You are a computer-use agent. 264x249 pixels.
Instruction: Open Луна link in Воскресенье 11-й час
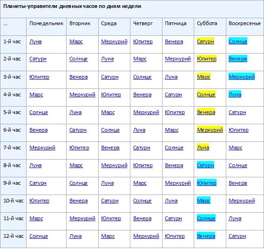[235, 218]
